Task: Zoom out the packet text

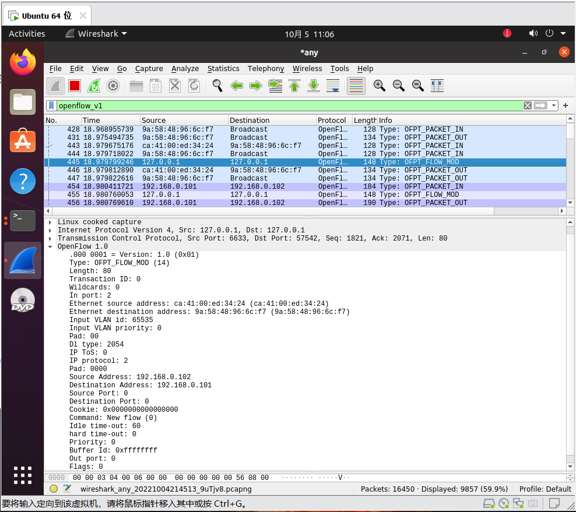Action: click(399, 86)
